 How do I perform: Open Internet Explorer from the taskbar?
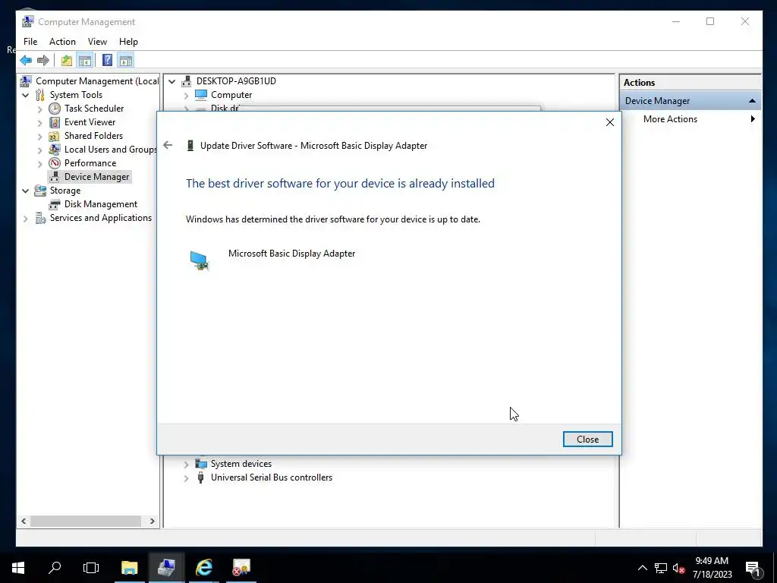[x=203, y=568]
